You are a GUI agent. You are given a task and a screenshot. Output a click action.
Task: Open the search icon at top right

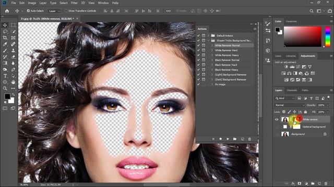tap(312, 11)
